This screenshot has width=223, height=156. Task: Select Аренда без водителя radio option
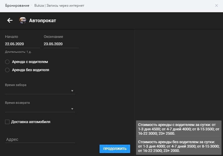(x=8, y=70)
